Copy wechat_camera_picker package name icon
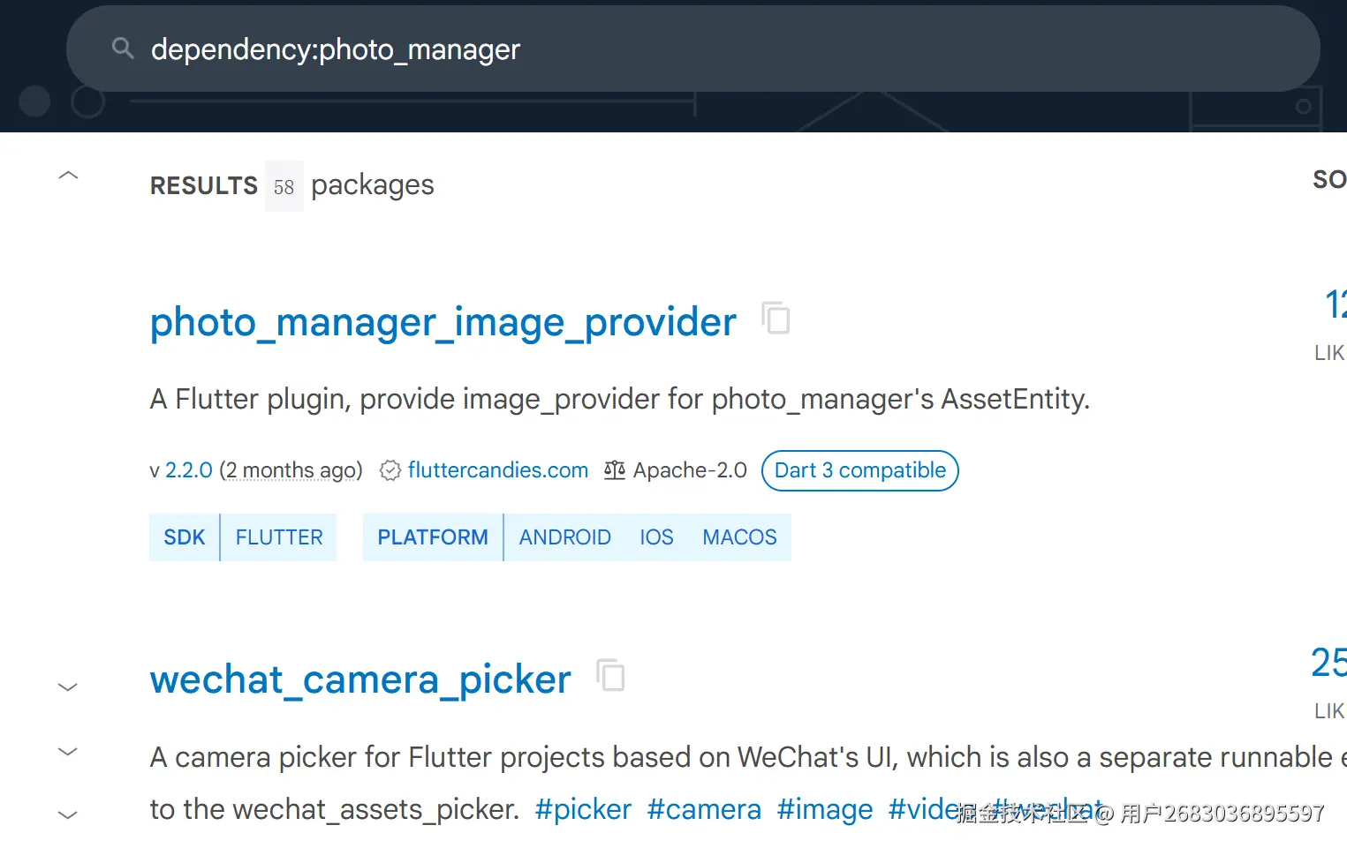 tap(610, 676)
